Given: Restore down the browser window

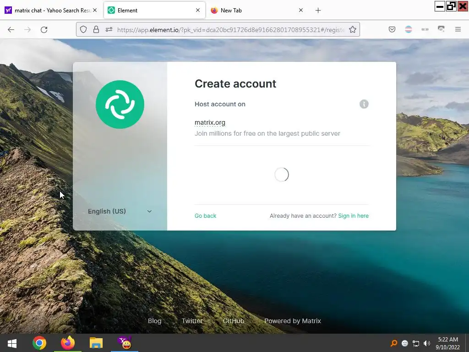Looking at the screenshot, I should tap(451, 6).
